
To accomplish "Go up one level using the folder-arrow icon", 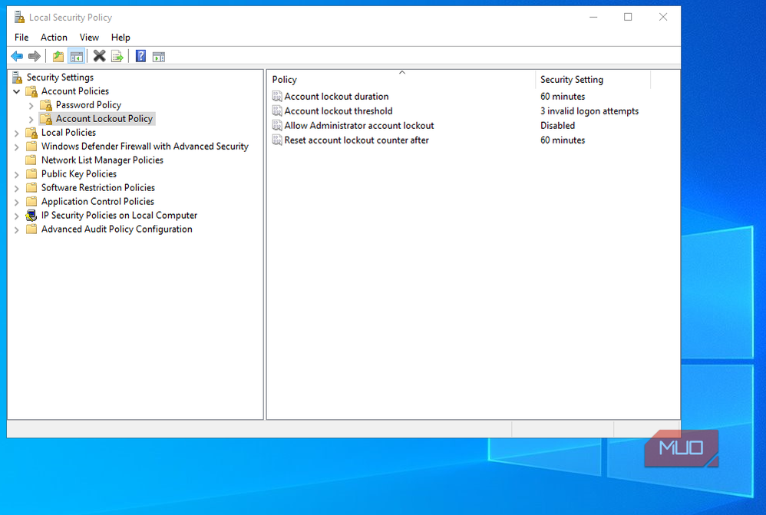I will tap(58, 57).
